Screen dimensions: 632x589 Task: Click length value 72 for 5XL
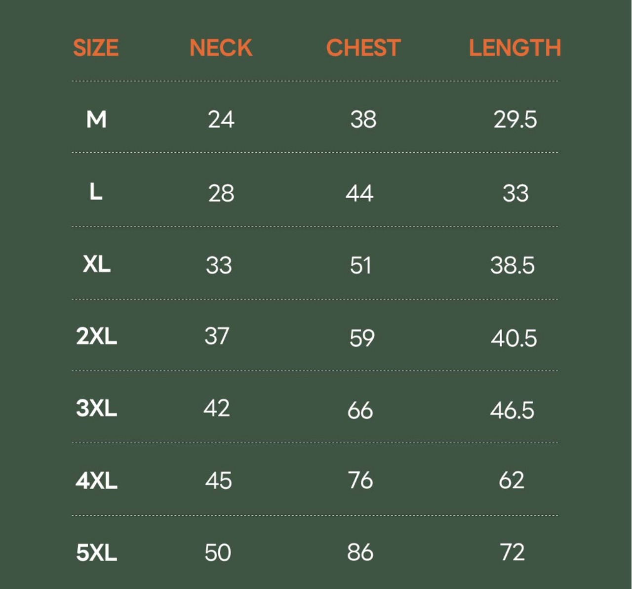(512, 552)
